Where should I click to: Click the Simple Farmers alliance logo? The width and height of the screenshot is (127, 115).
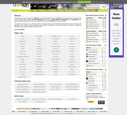point(87,54)
